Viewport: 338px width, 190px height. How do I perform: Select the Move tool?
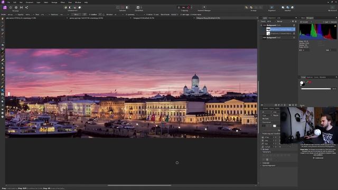(x=2, y=22)
